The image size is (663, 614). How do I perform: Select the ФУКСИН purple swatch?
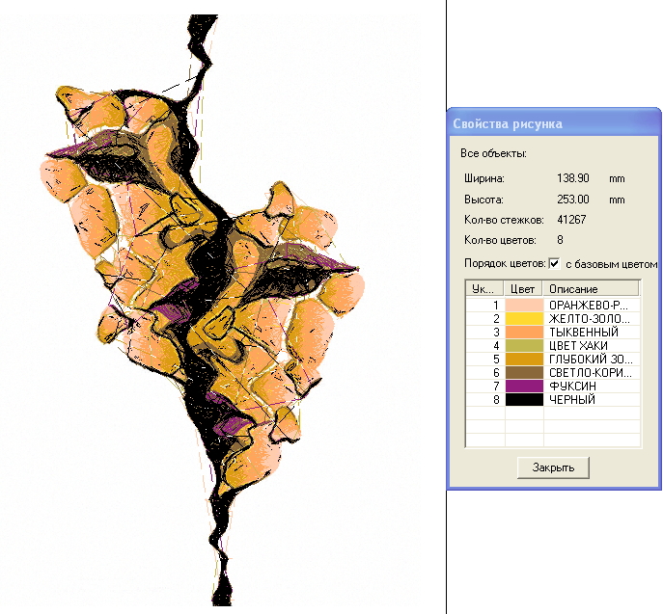coord(524,386)
